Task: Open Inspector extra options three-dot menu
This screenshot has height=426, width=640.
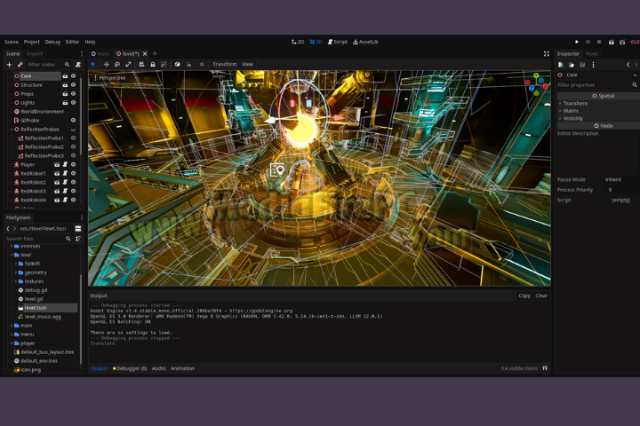Action: click(593, 65)
